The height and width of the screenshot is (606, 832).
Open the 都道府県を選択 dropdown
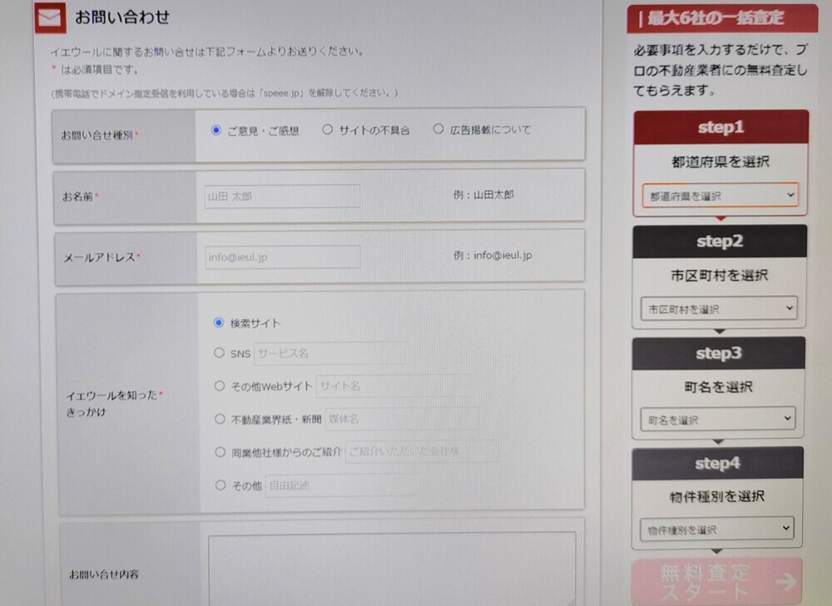coord(720,196)
